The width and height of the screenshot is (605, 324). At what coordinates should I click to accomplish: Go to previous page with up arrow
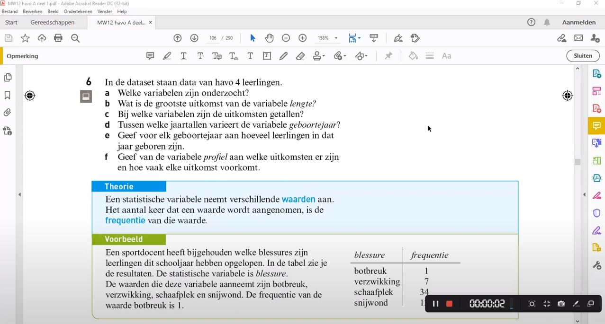(x=178, y=38)
